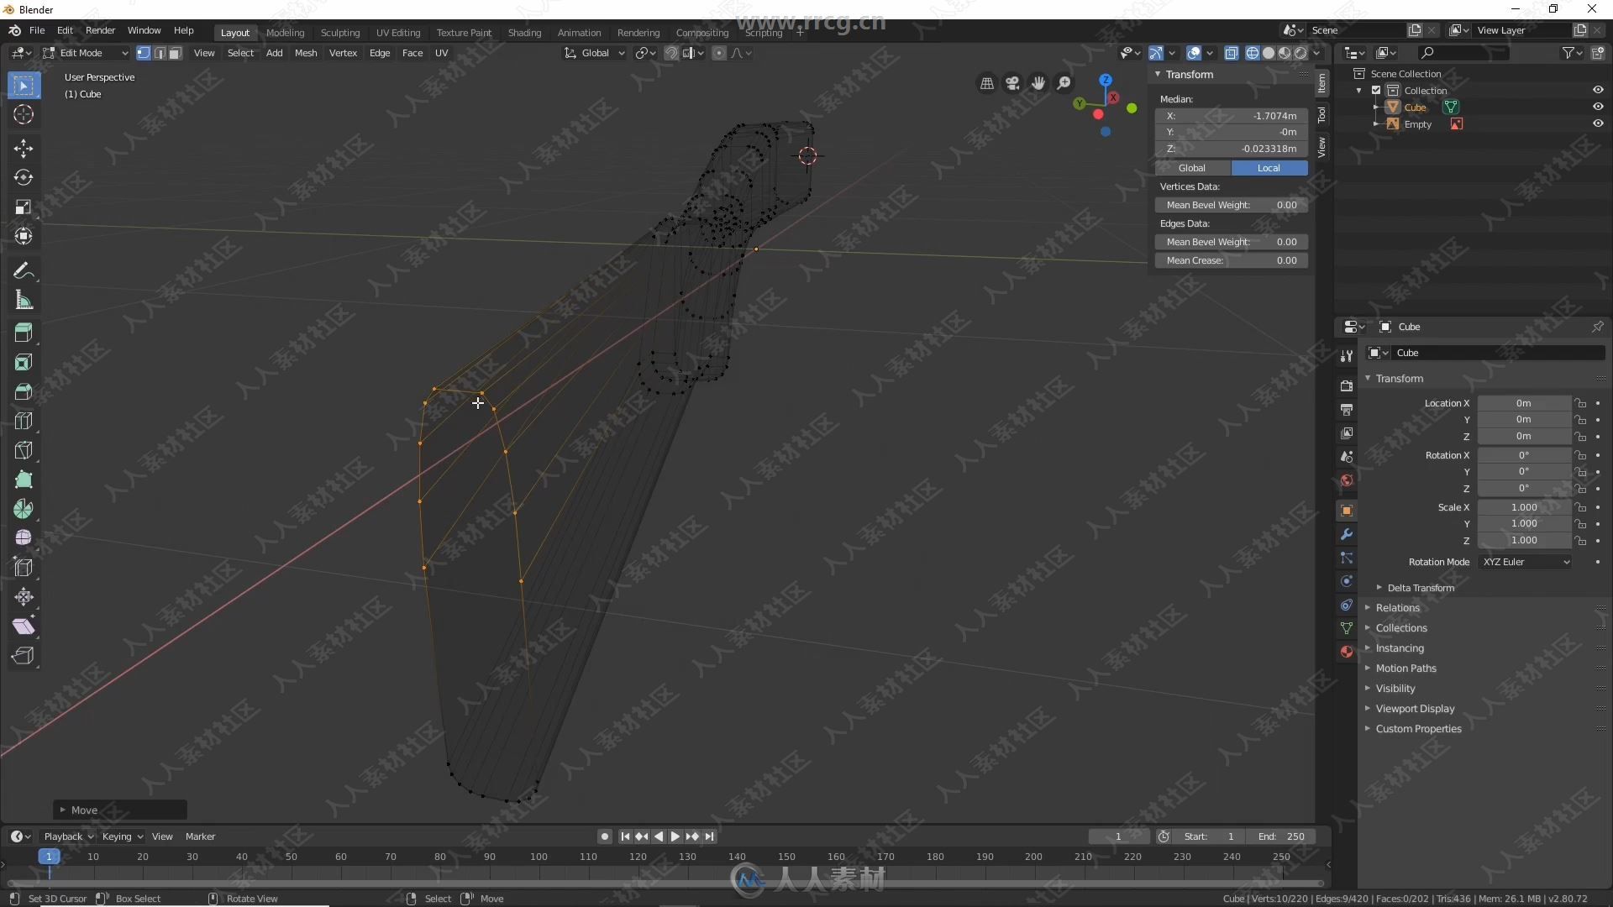Switch to the Modeling workspace tab
The height and width of the screenshot is (907, 1613).
coord(285,33)
